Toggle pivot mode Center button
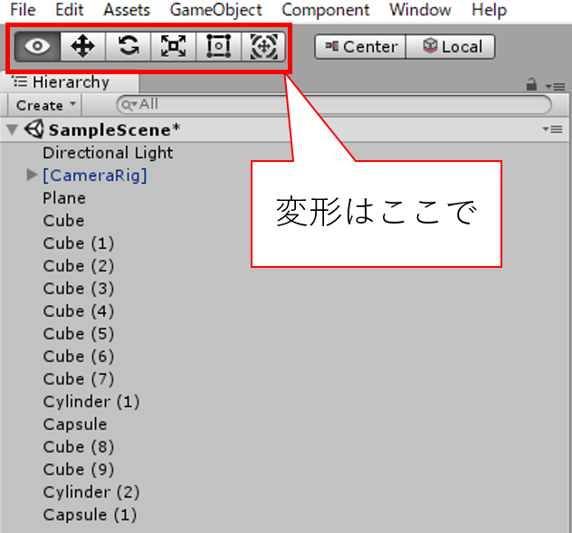Screen dimensions: 572x533 point(360,47)
